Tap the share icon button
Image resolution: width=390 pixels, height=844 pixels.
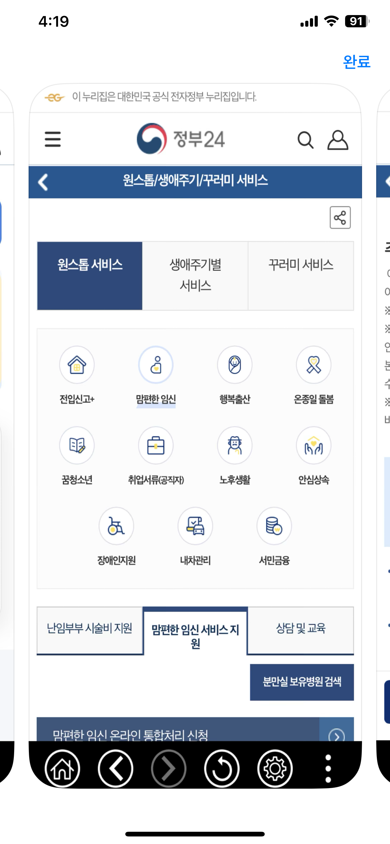340,217
